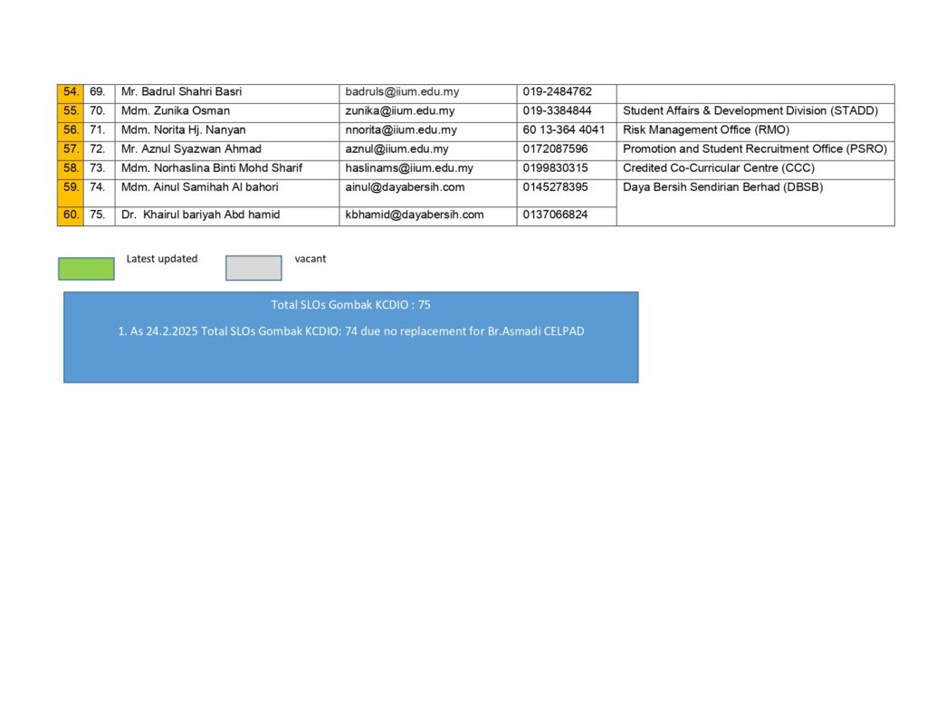
Task: Click email ainul@dayabersih.com
Action: point(405,186)
